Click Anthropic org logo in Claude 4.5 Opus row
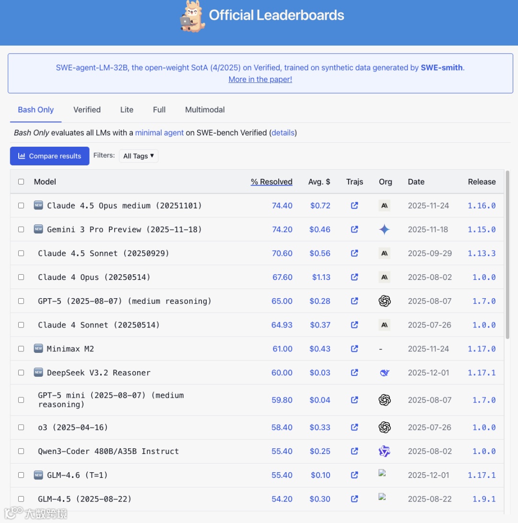The width and height of the screenshot is (518, 523). pos(385,206)
